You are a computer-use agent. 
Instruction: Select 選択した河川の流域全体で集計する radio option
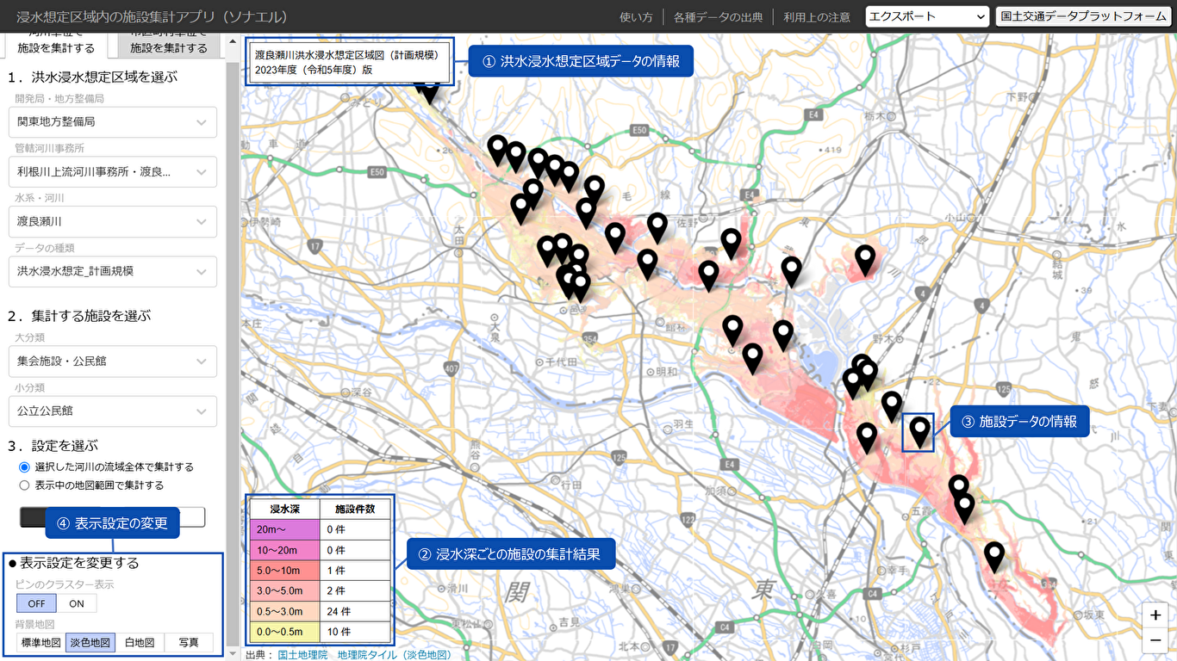tap(25, 466)
